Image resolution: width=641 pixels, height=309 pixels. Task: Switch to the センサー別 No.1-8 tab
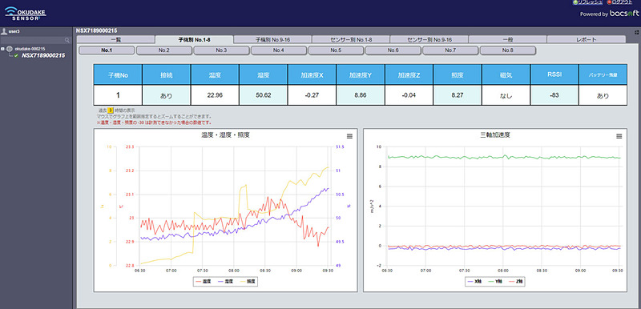click(x=351, y=39)
